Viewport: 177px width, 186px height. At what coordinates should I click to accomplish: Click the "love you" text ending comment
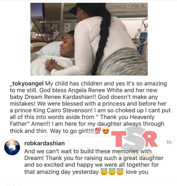(x=137, y=172)
